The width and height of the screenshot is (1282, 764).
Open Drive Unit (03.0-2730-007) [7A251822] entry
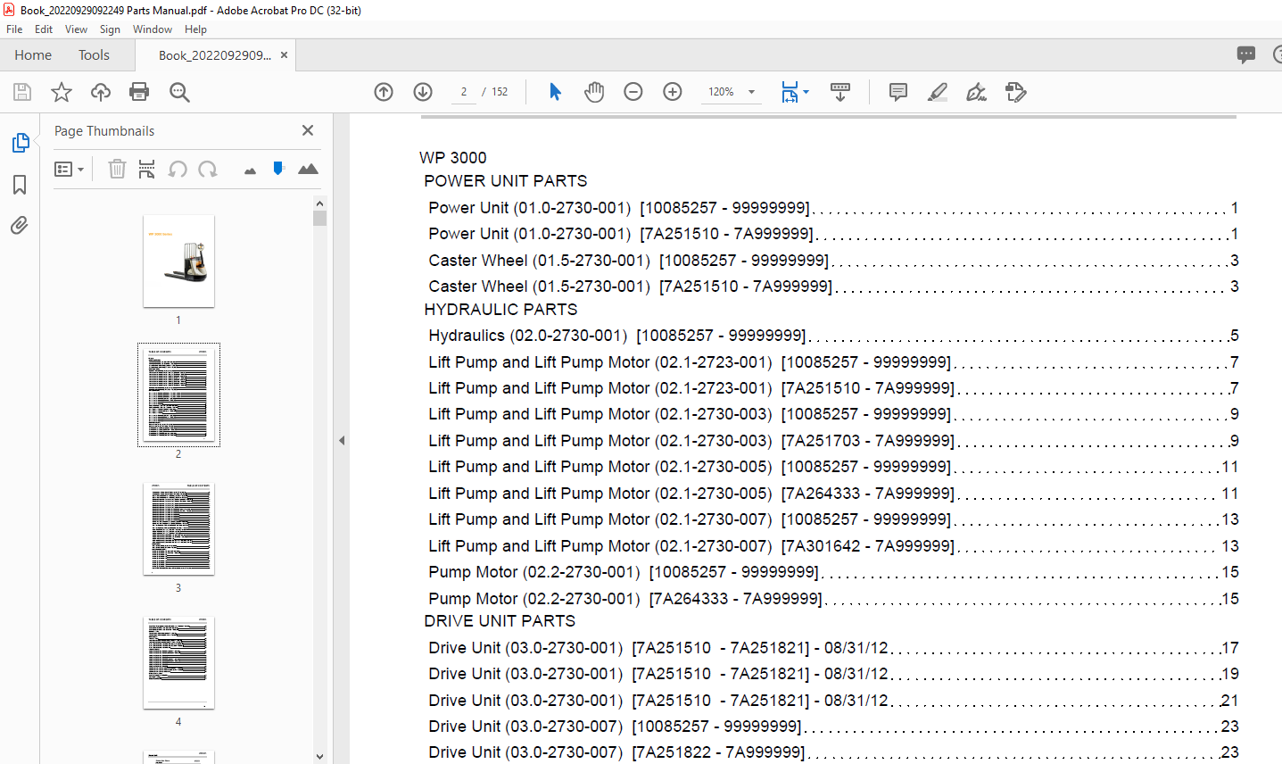[833, 752]
